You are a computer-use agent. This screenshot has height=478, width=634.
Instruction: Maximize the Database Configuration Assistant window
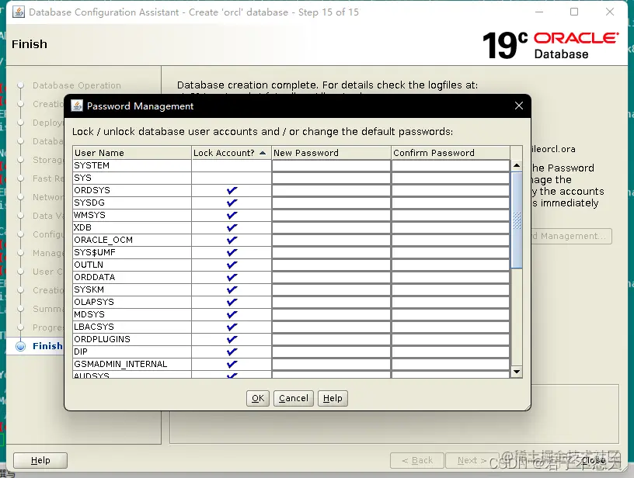pos(573,12)
